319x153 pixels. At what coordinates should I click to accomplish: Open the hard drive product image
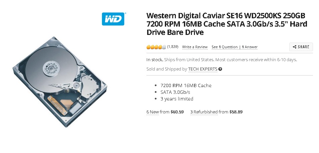pos(60,82)
